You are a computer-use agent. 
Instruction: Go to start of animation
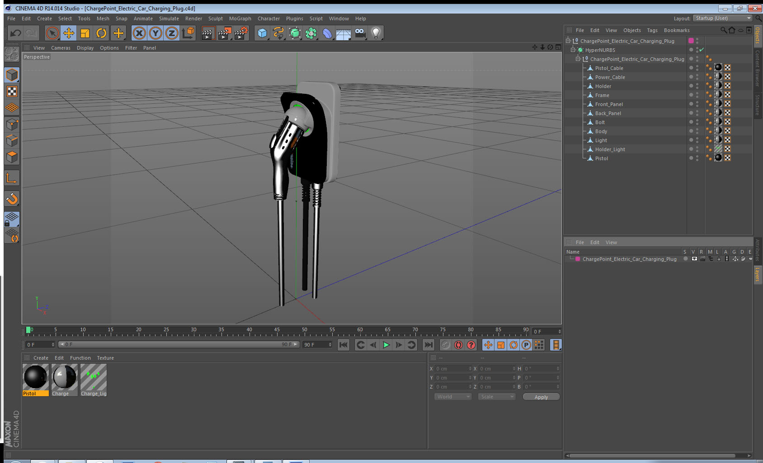pos(344,345)
